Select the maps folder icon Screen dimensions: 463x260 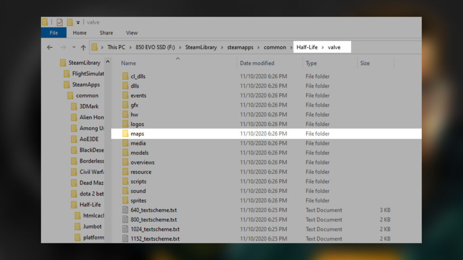pos(125,134)
